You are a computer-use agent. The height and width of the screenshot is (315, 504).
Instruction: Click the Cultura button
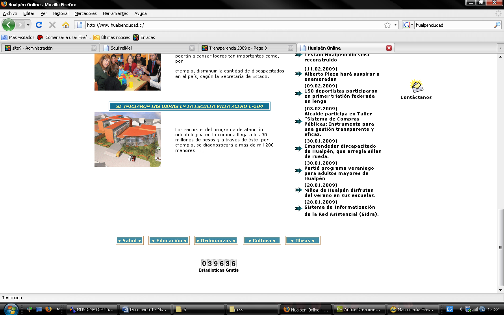pyautogui.click(x=262, y=241)
